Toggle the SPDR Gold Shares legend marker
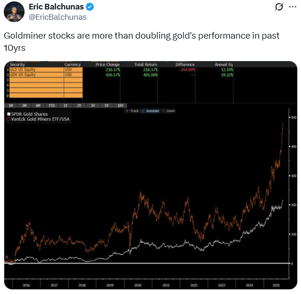The image size is (301, 294). click(x=8, y=114)
